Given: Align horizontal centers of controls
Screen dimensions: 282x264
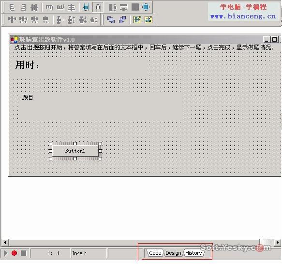Looking at the screenshot, I should pyautogui.click(x=34, y=8).
